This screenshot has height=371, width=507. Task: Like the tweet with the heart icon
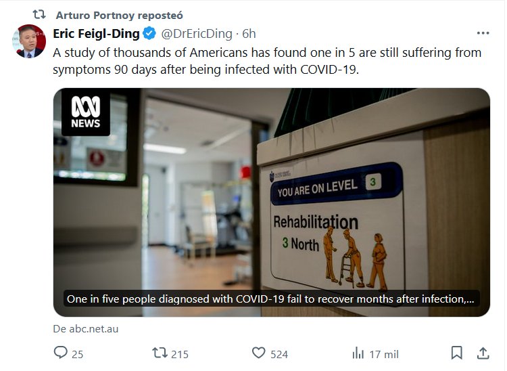click(259, 353)
